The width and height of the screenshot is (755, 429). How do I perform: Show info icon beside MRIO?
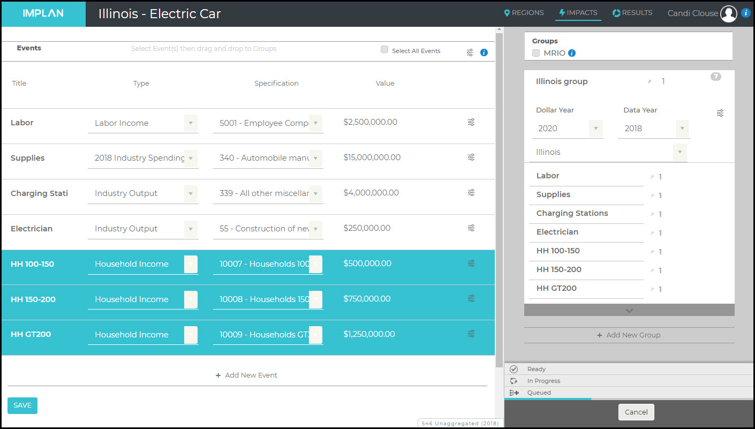[572, 53]
